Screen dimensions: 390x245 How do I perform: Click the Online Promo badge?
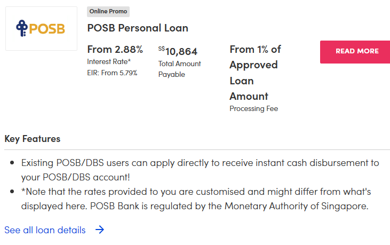pos(108,11)
